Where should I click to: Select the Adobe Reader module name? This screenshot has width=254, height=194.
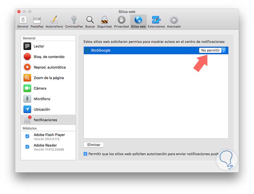(45, 145)
